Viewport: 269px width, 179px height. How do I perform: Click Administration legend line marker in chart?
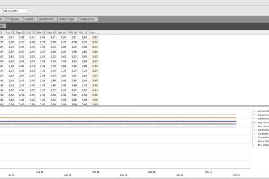pyautogui.click(x=255, y=119)
